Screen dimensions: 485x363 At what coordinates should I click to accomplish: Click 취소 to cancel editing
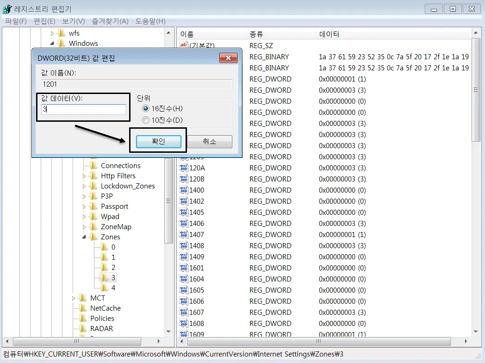(x=209, y=142)
